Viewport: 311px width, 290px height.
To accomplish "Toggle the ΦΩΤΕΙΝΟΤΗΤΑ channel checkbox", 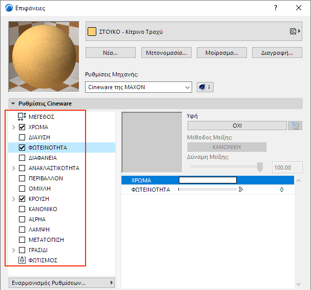I will tap(22, 148).
